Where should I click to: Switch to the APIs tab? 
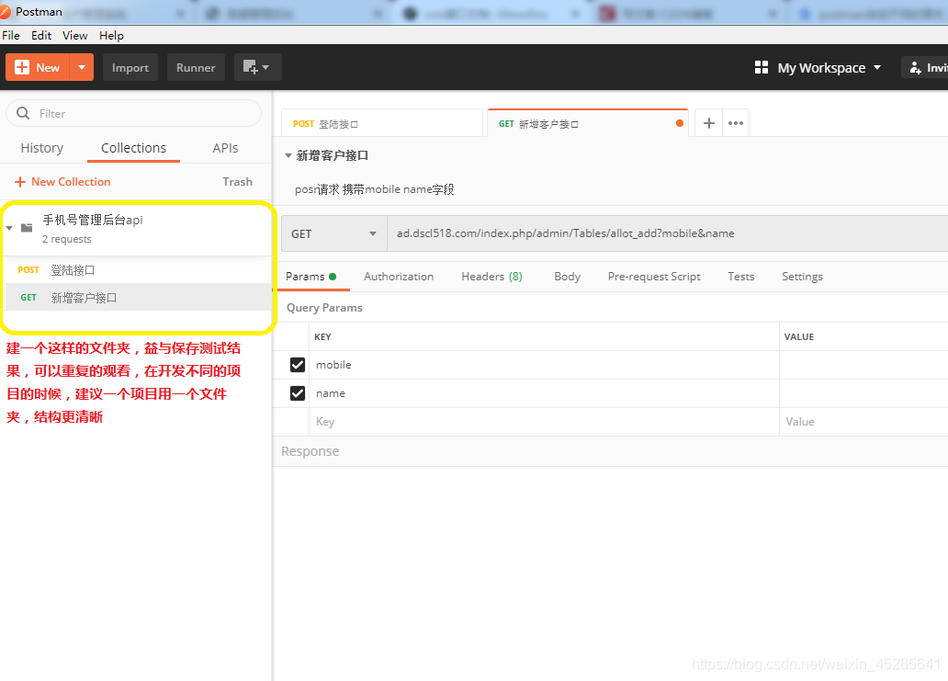coord(225,148)
